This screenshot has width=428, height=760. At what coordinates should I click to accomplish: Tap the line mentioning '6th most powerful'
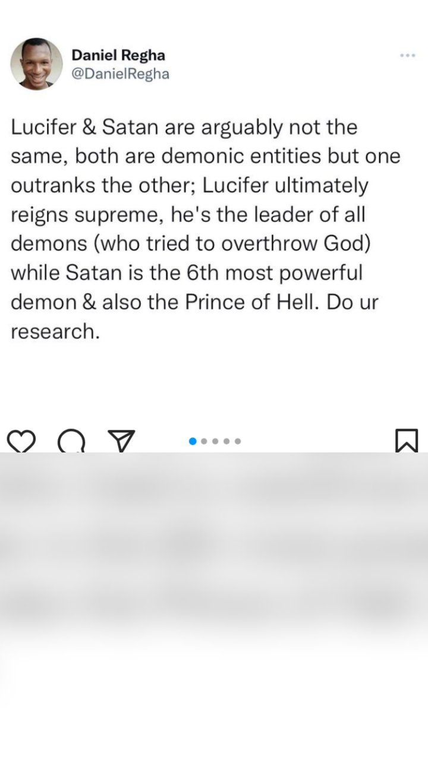(x=187, y=273)
